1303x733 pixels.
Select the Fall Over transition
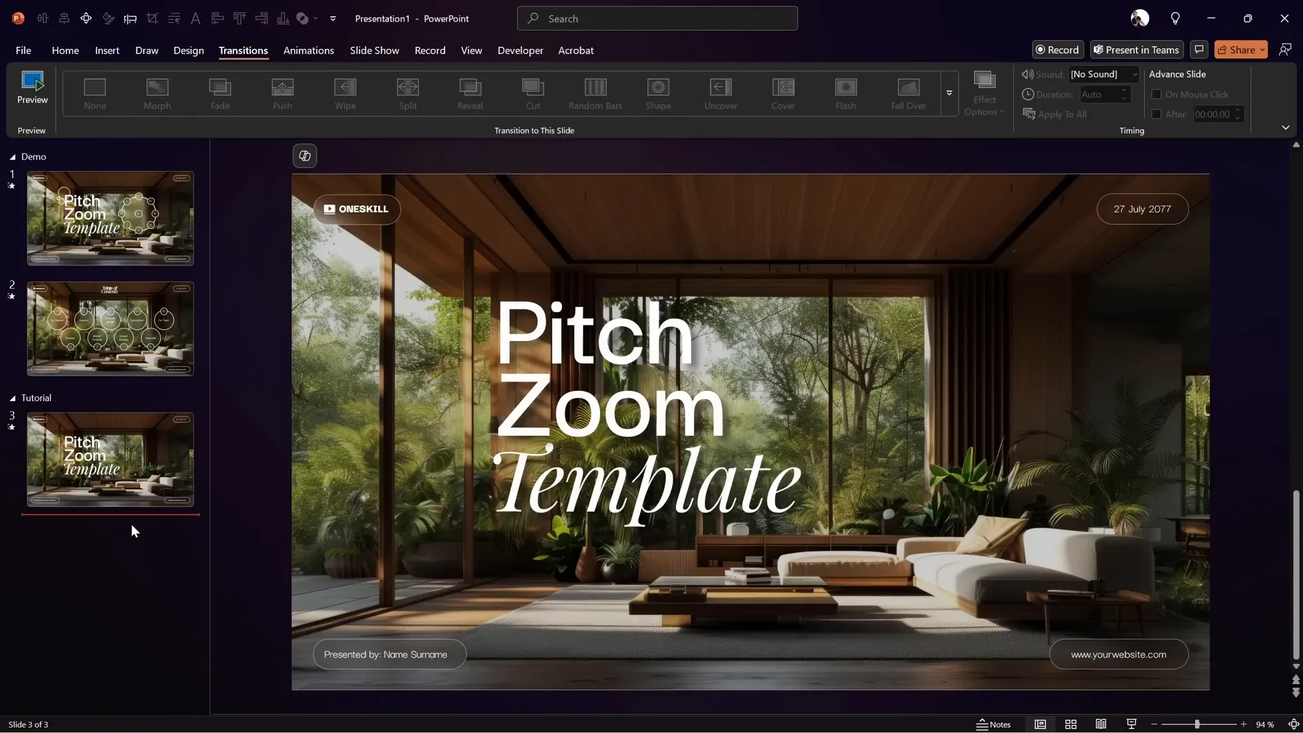(908, 93)
